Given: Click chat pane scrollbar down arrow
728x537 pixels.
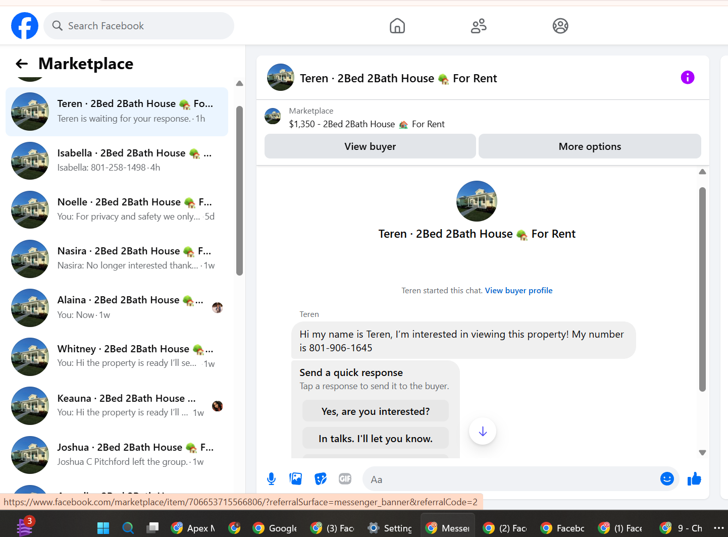Looking at the screenshot, I should 702,453.
